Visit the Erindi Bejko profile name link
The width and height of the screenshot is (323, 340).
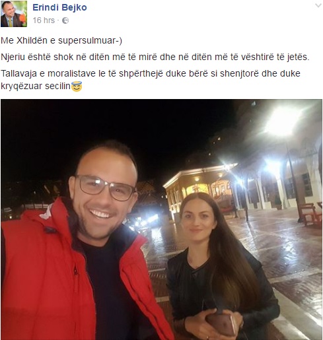[x=59, y=7]
